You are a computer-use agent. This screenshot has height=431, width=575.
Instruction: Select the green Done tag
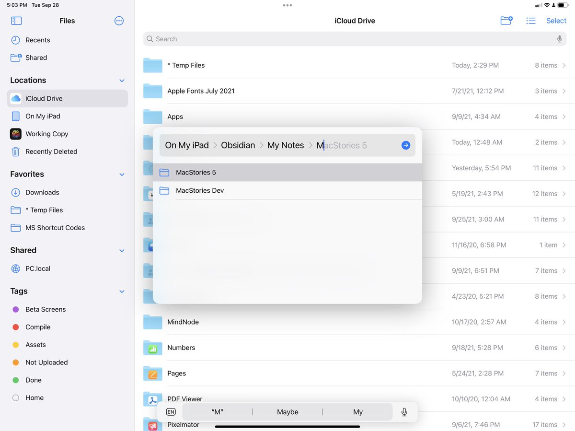tap(67, 380)
